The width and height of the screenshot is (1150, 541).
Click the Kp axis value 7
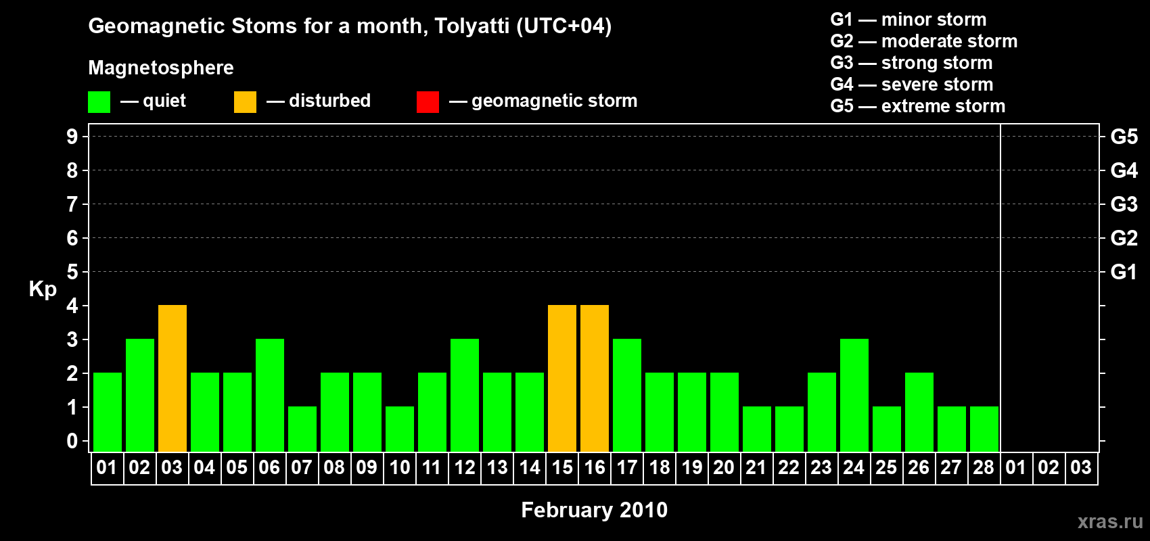pos(72,204)
